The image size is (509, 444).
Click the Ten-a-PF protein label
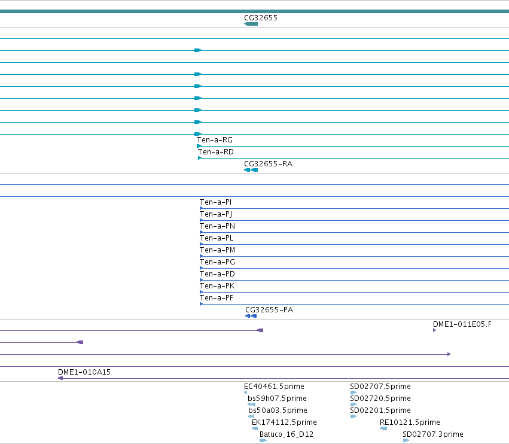(217, 298)
